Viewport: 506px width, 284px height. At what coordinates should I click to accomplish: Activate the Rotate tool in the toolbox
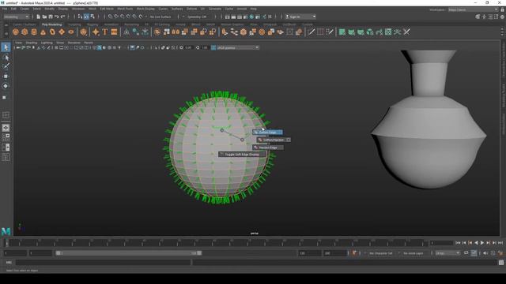point(6,86)
